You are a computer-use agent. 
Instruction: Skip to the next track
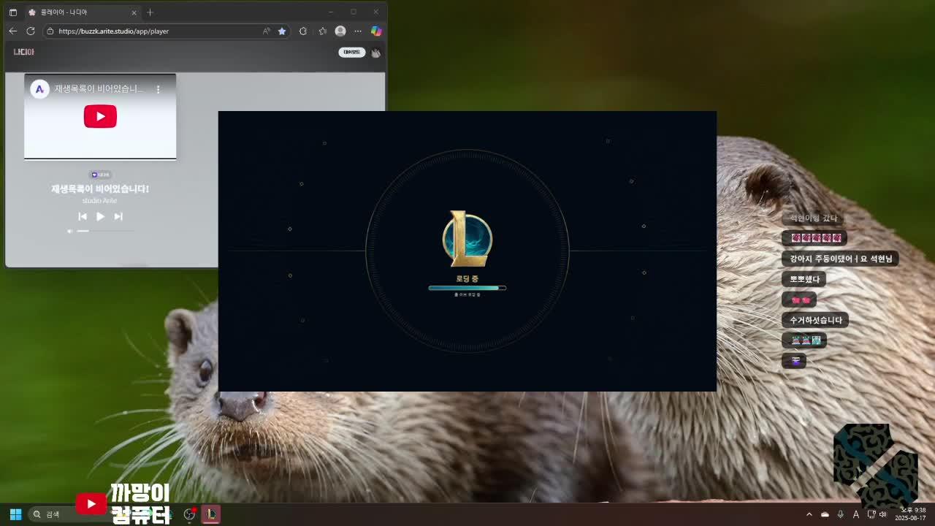(x=118, y=216)
